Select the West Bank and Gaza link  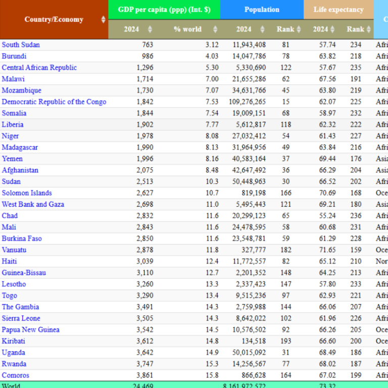pos(33,205)
